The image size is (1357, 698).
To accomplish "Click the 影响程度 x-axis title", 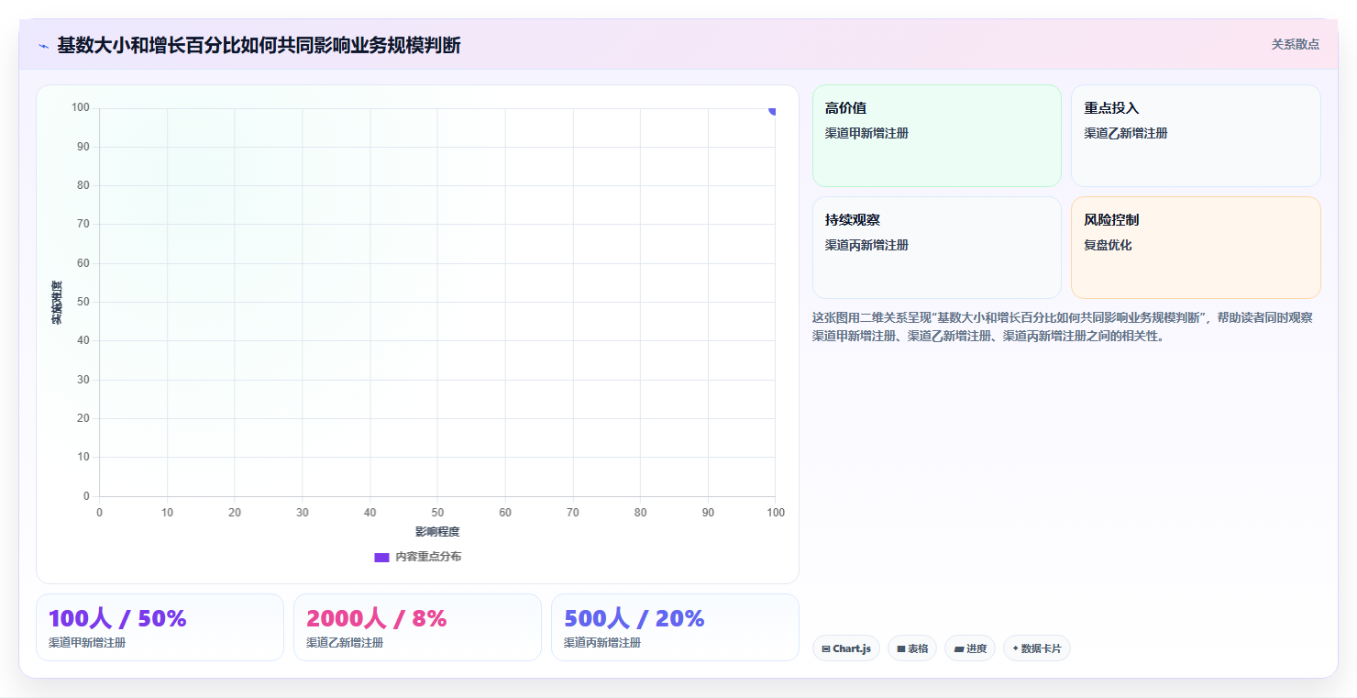I will pyautogui.click(x=437, y=532).
